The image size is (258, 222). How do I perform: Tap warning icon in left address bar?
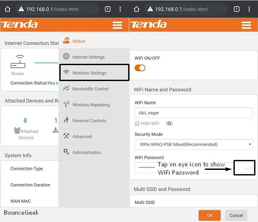click(21, 9)
